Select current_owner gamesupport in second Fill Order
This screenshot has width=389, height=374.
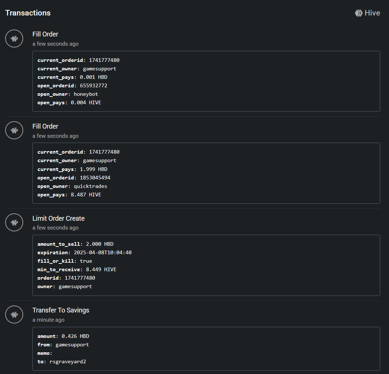click(99, 161)
